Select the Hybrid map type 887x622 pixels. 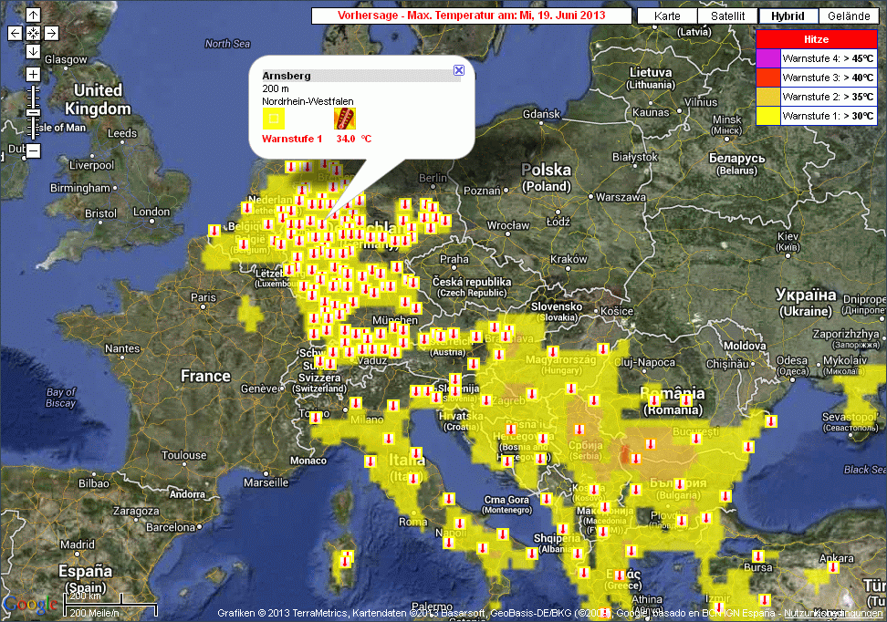point(788,16)
